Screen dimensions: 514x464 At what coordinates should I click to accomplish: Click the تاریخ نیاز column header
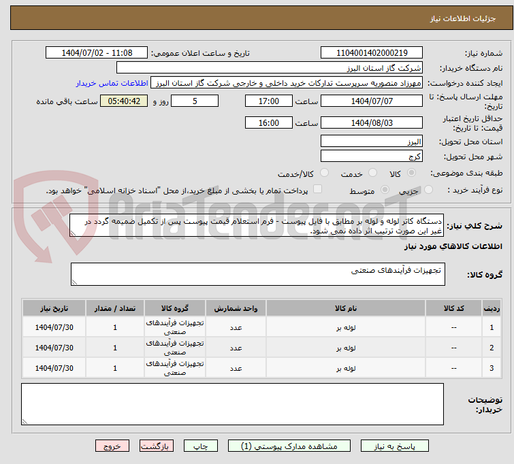54,308
